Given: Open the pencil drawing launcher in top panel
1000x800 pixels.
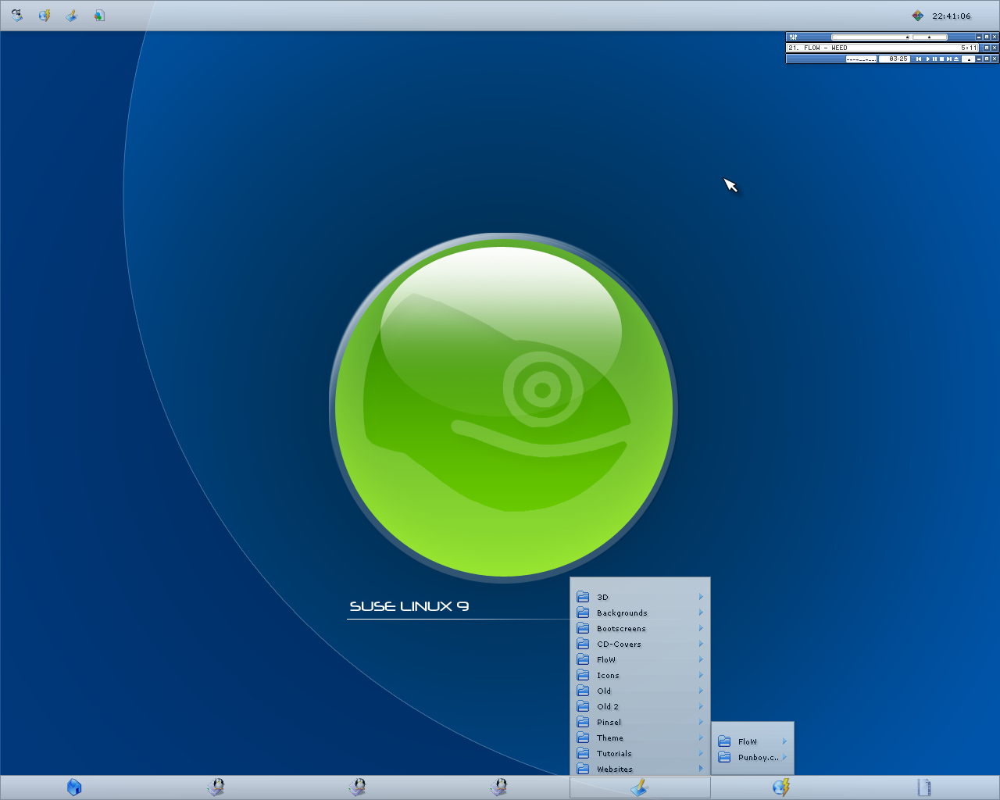Looking at the screenshot, I should [72, 15].
